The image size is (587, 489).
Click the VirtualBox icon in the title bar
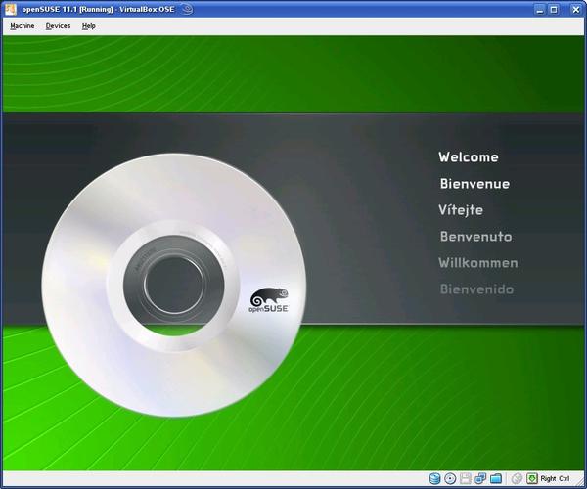pyautogui.click(x=11, y=9)
